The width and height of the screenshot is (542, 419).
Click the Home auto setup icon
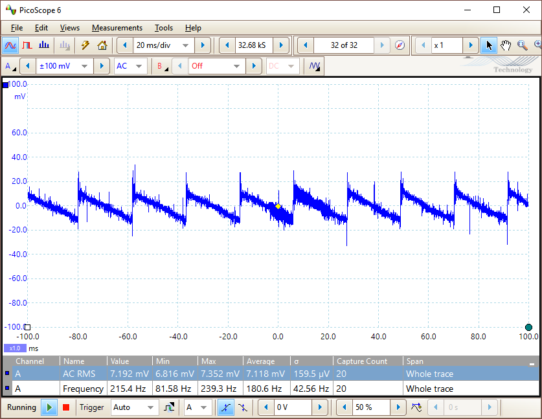102,45
